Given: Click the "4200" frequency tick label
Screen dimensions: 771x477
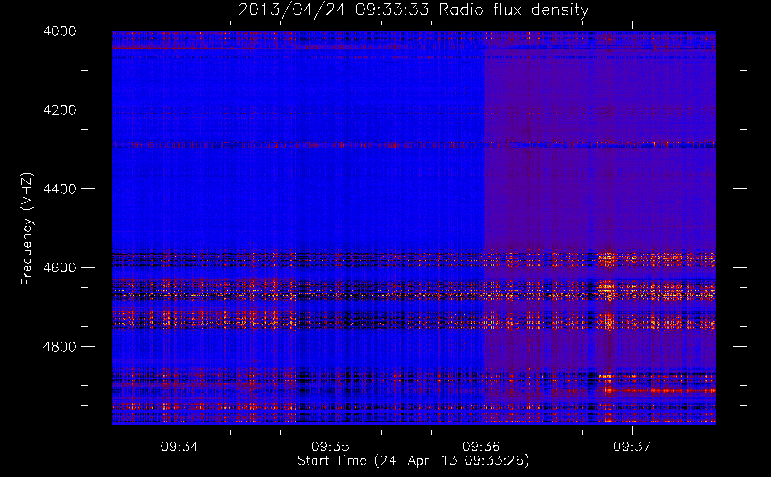Looking at the screenshot, I should pos(60,110).
